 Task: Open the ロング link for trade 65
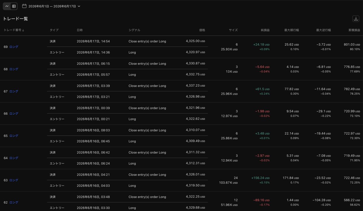[14, 136]
